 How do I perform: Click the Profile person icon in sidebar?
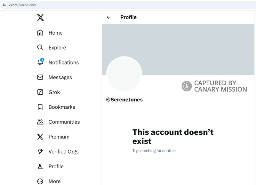(x=40, y=166)
